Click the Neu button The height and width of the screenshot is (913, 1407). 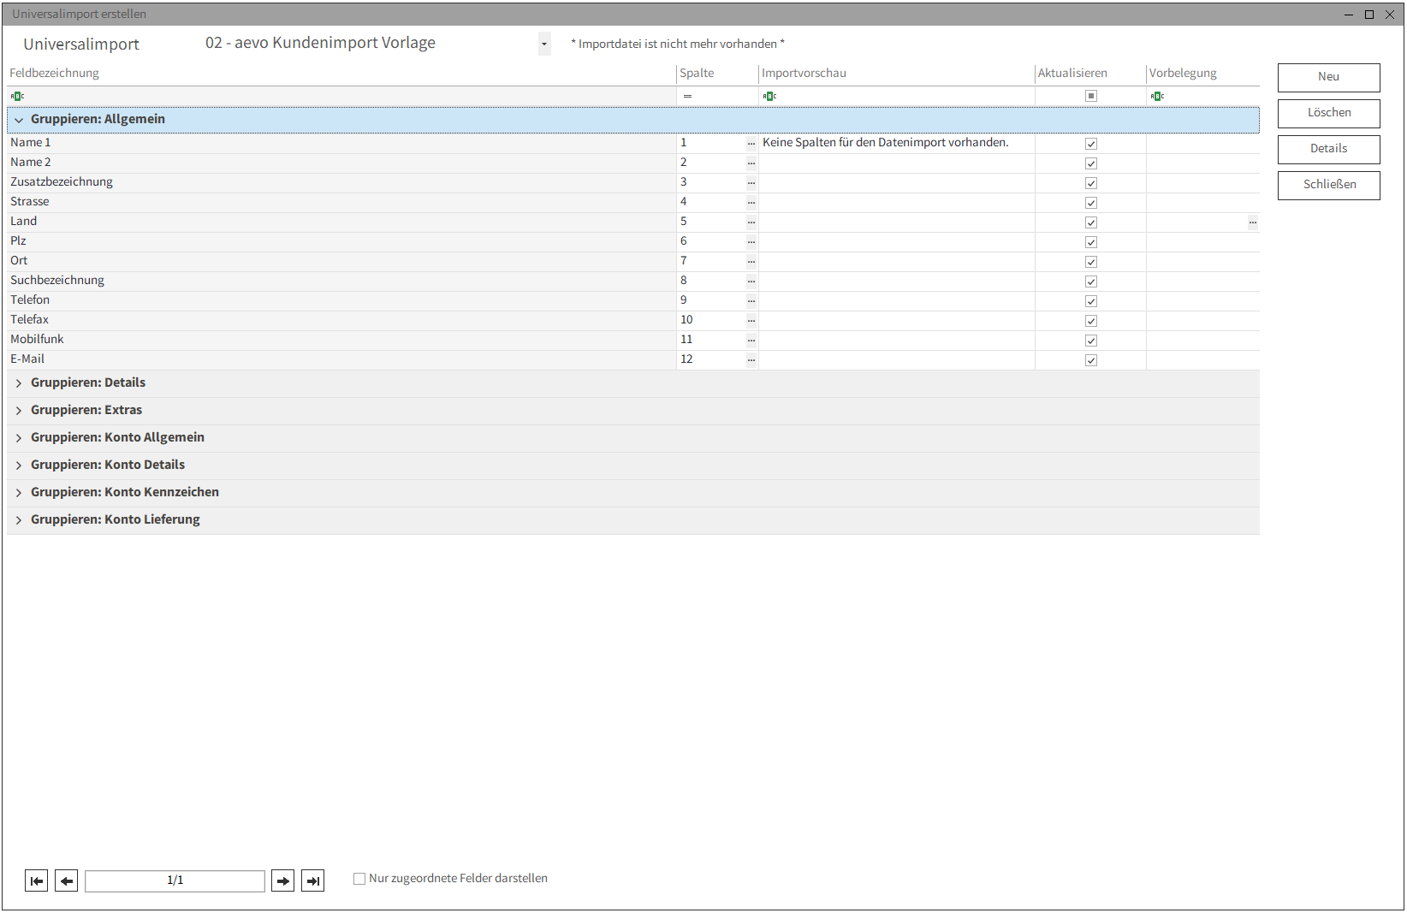click(1328, 77)
